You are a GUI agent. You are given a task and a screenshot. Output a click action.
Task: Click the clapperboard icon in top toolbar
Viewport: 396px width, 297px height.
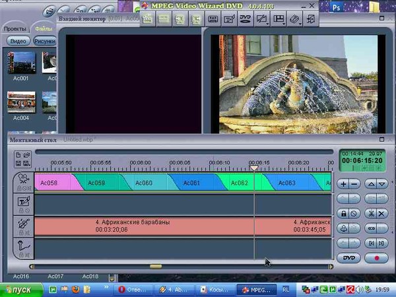[x=147, y=19]
